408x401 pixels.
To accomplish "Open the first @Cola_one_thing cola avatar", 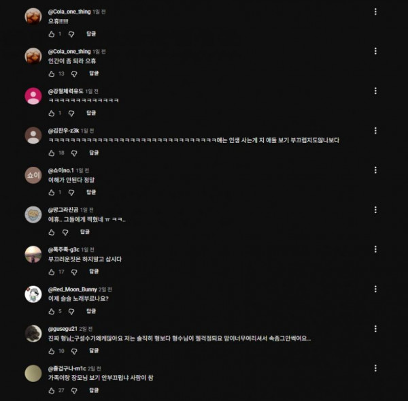I will [x=33, y=16].
